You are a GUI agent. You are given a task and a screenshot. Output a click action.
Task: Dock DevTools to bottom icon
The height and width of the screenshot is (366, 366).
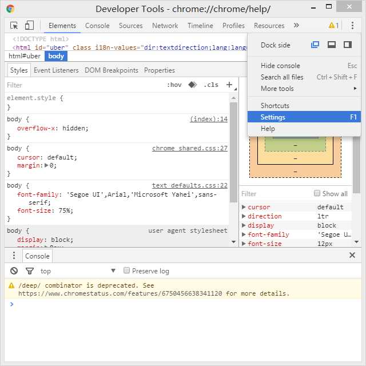[332, 45]
